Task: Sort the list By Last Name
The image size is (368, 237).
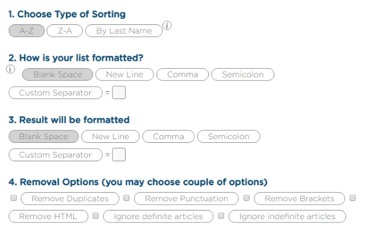Action: [x=124, y=31]
